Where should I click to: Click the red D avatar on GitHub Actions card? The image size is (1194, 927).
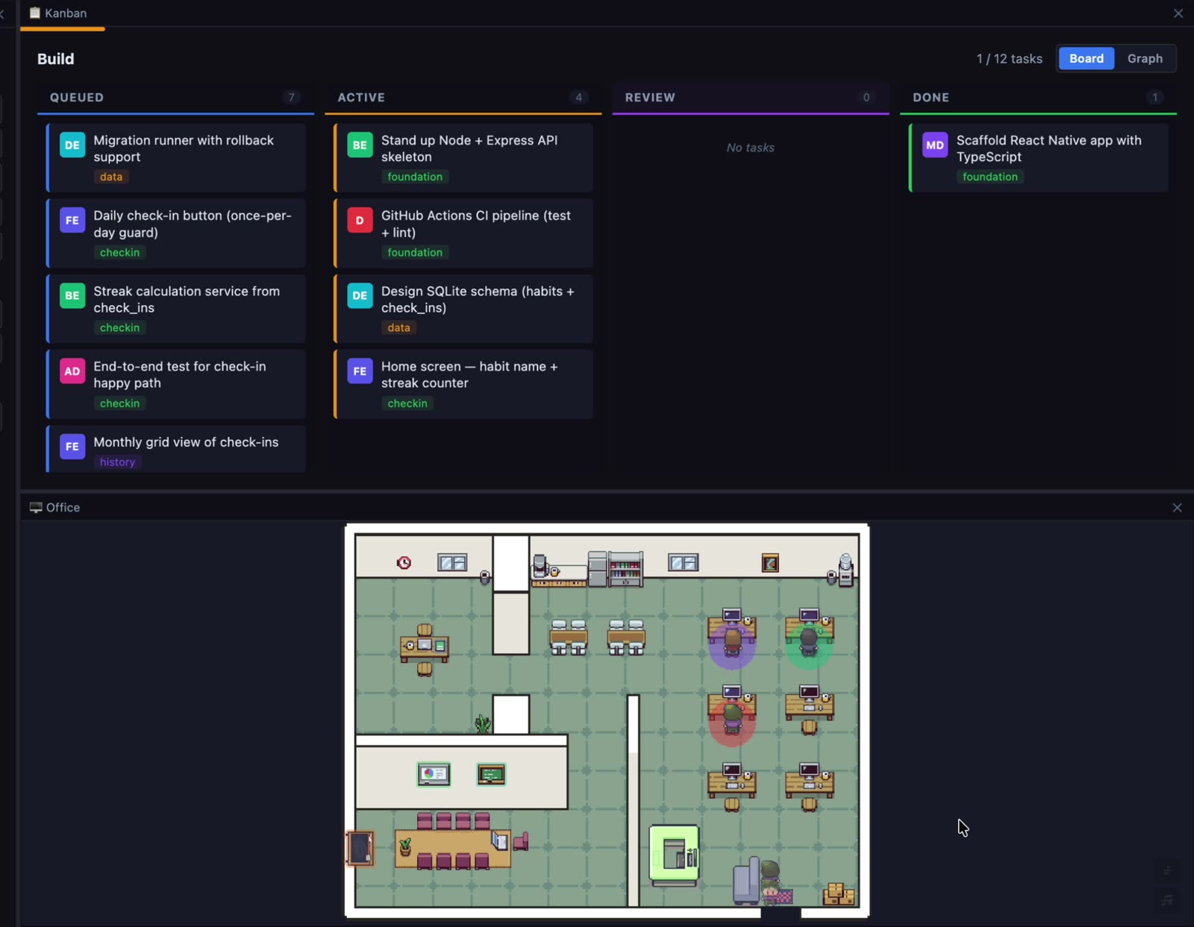point(360,221)
